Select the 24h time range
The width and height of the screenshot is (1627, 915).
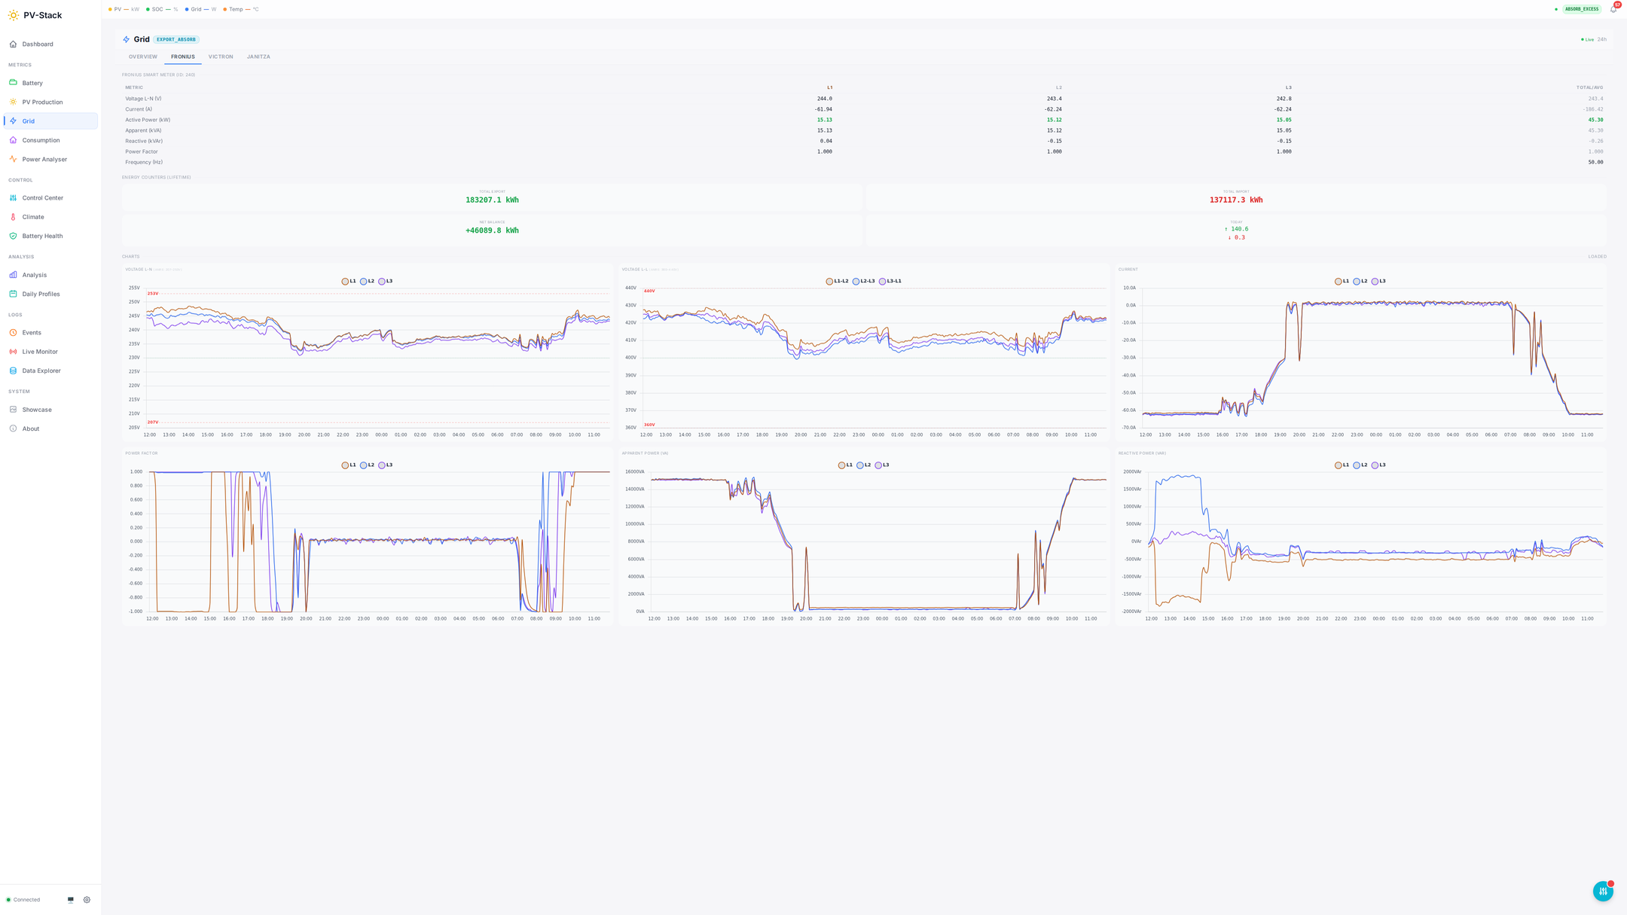[x=1601, y=39]
